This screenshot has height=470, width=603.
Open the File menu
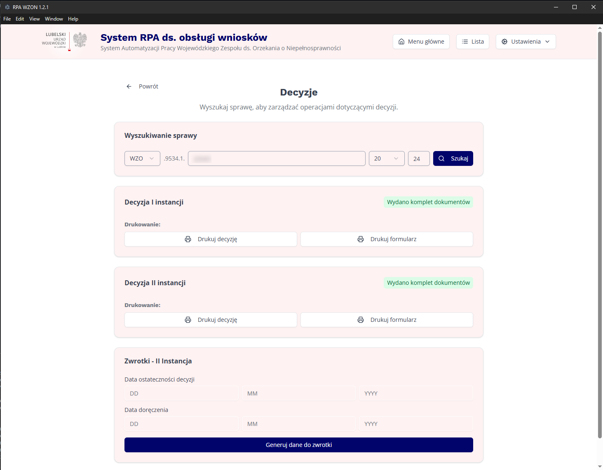click(x=7, y=19)
